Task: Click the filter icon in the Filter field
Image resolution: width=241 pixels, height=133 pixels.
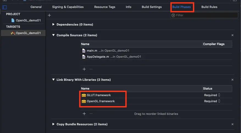Action: (173, 15)
